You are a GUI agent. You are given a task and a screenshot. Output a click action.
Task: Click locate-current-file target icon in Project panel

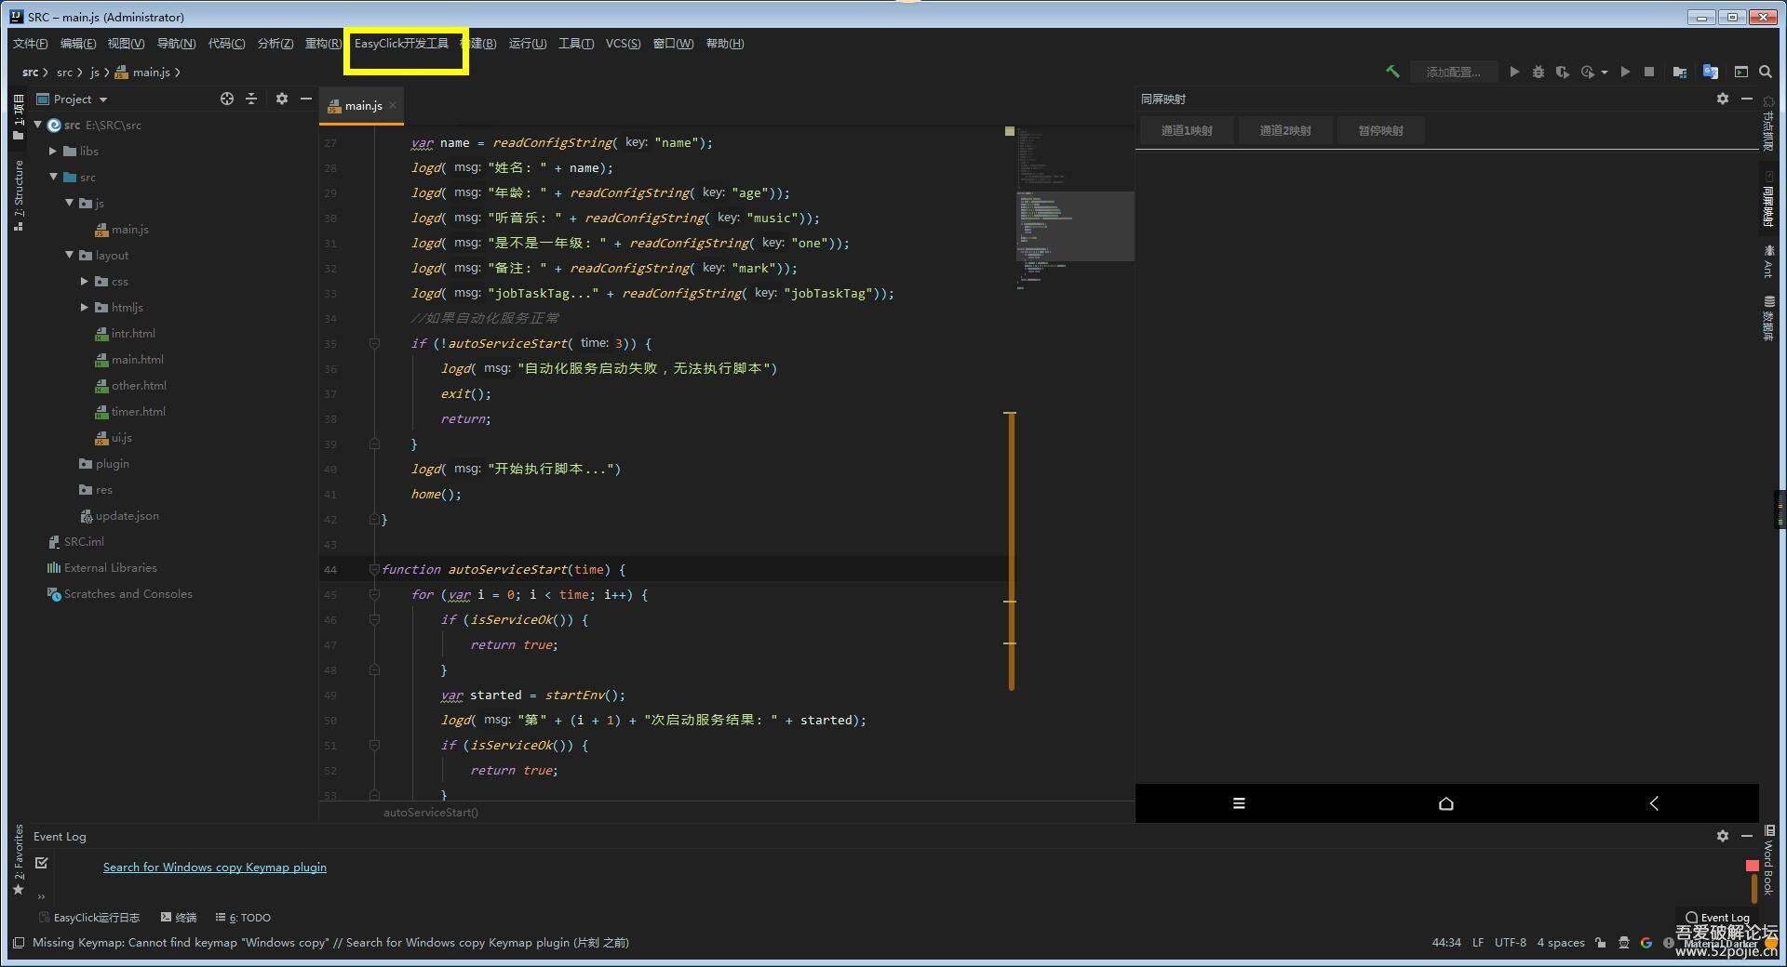click(227, 99)
